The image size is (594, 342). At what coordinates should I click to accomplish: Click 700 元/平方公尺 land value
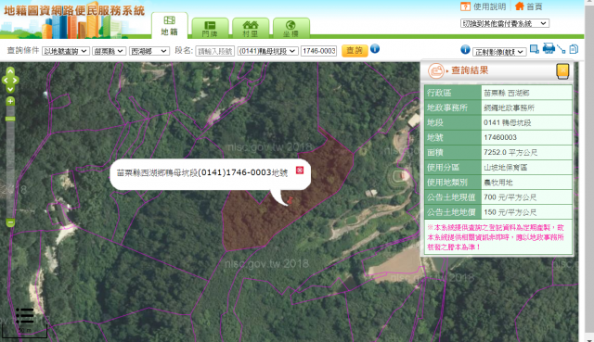[510, 197]
